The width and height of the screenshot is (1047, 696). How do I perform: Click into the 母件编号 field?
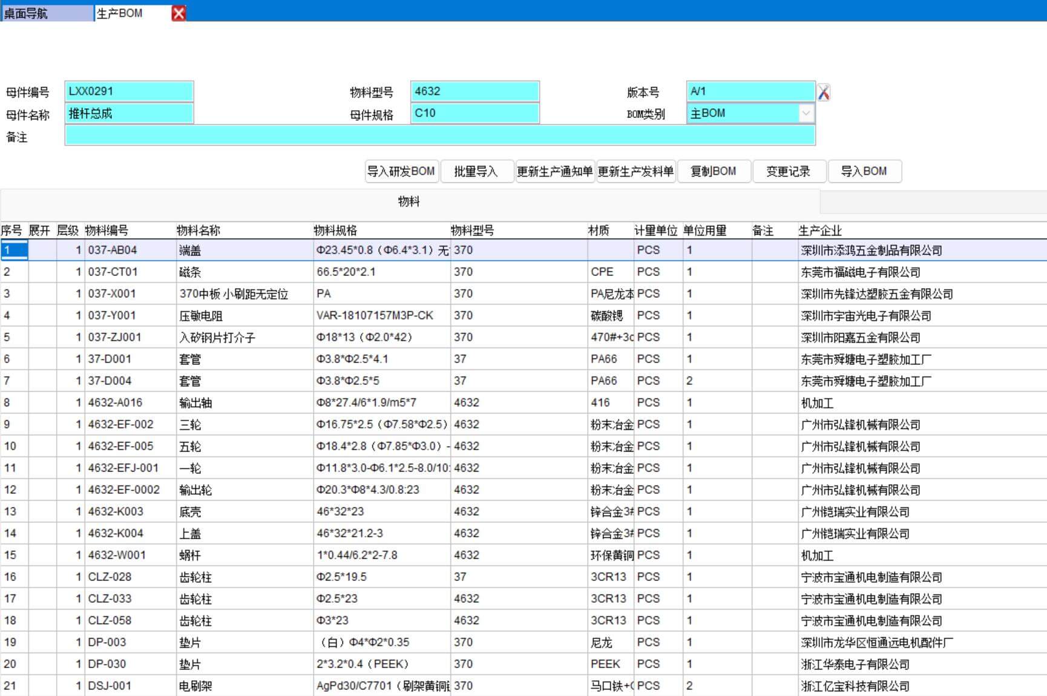[129, 91]
